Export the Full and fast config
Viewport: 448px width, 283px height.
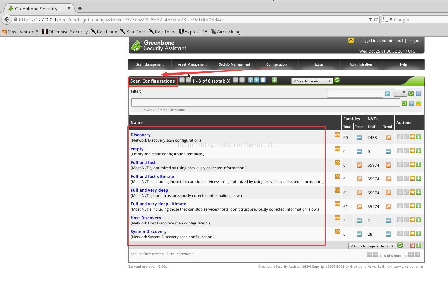point(418,164)
